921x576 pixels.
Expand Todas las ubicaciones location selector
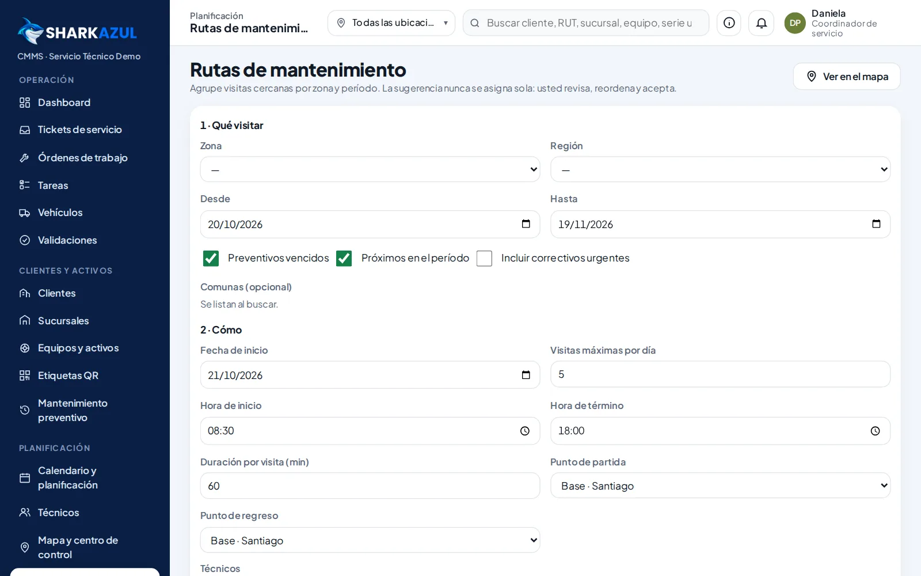pyautogui.click(x=391, y=23)
